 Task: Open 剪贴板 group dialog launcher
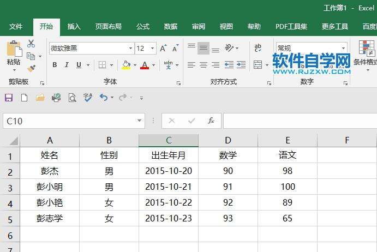43,83
